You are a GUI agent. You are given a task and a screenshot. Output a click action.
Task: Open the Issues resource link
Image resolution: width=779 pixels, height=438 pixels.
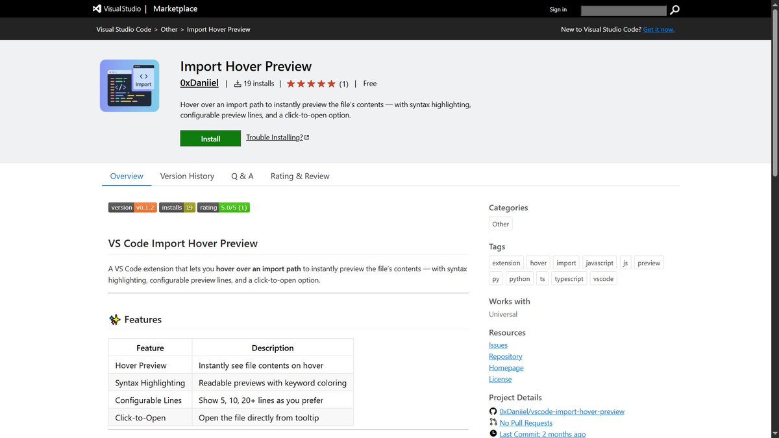[x=498, y=345]
